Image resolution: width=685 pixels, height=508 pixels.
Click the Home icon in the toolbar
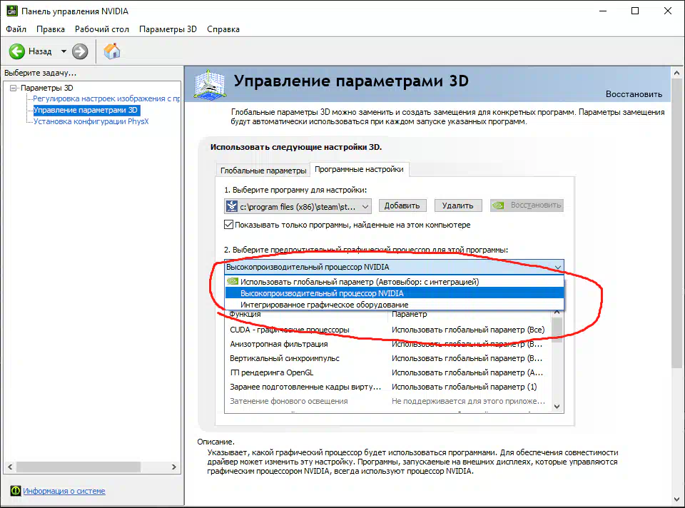pos(112,51)
